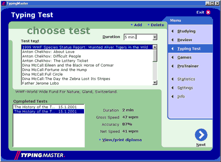The width and height of the screenshot is (221, 162).
Task: Open the Info menu item
Action: [x=181, y=96]
